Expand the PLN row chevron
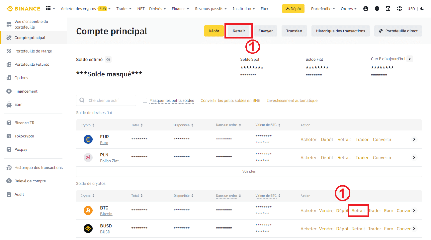Viewport: 431px width, 240px height. 414,157
